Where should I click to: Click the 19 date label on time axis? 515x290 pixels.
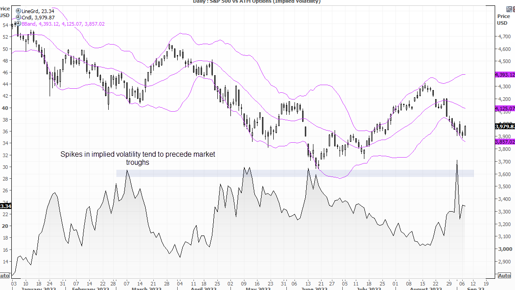tap(487, 284)
